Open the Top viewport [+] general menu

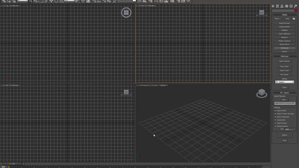point(1,6)
